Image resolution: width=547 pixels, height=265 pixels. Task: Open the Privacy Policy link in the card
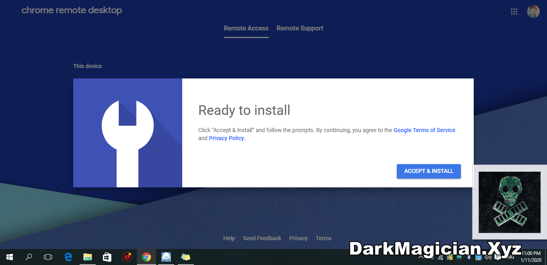pos(226,138)
